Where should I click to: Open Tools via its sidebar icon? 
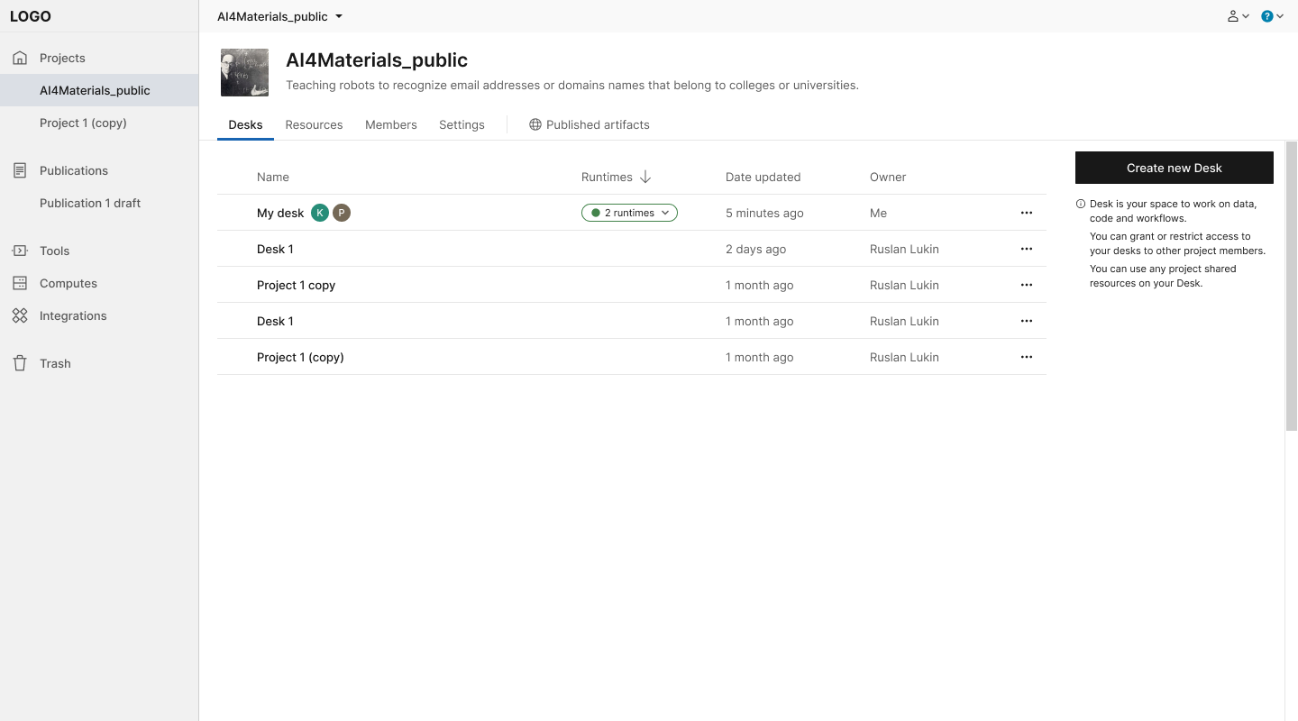20,251
